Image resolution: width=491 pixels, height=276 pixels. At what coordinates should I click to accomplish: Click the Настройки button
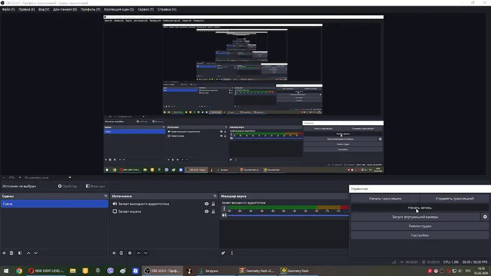pos(420,235)
